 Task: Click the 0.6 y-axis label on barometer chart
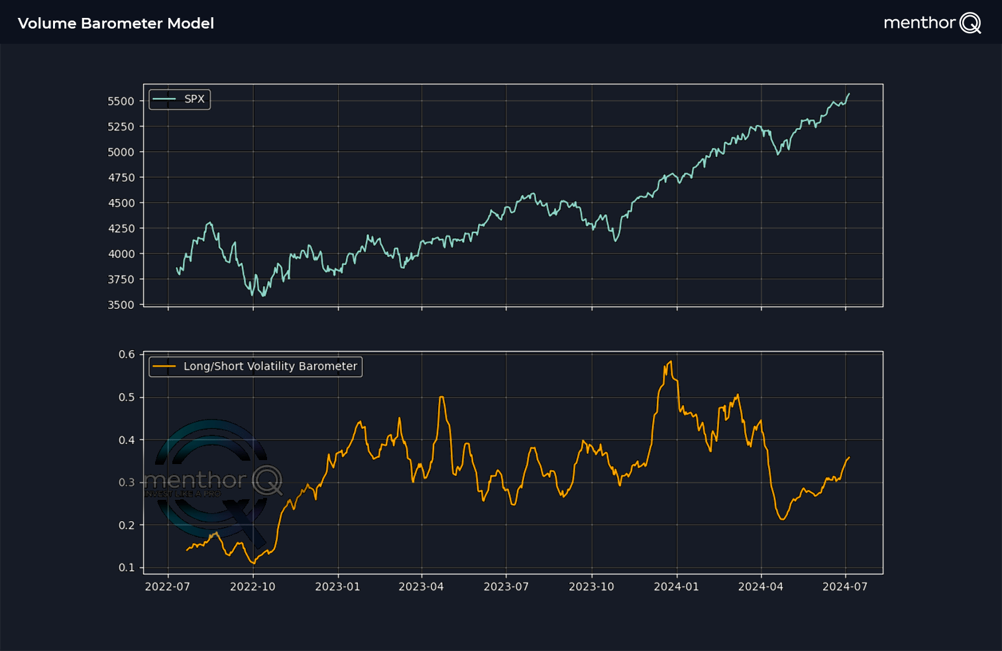(126, 355)
